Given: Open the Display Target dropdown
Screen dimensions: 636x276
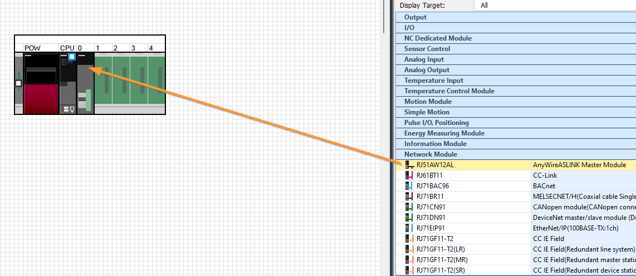Looking at the screenshot, I should (554, 5).
